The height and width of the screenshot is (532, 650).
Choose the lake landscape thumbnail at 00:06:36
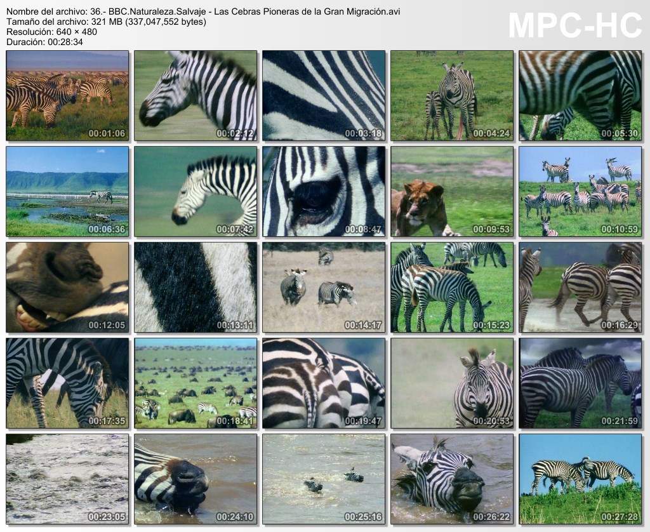[67, 191]
